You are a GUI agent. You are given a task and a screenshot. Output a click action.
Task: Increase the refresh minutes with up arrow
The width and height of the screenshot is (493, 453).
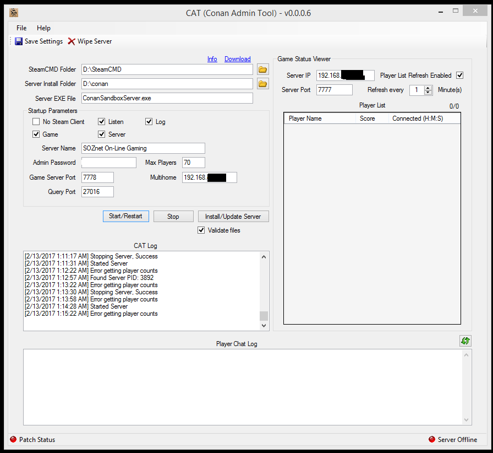pos(428,88)
